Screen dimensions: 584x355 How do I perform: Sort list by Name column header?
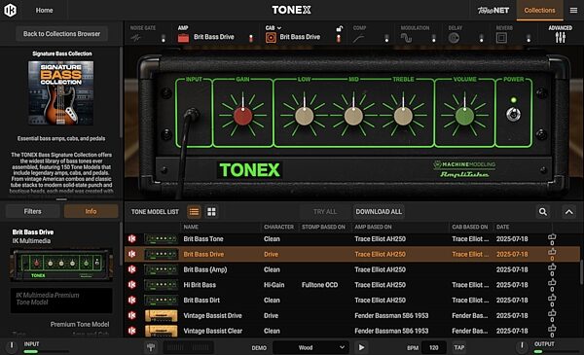click(x=191, y=227)
